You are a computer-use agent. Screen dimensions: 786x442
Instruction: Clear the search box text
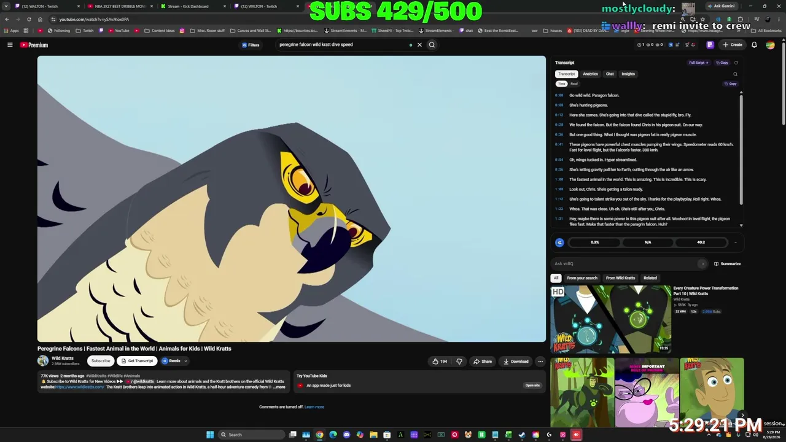(419, 45)
